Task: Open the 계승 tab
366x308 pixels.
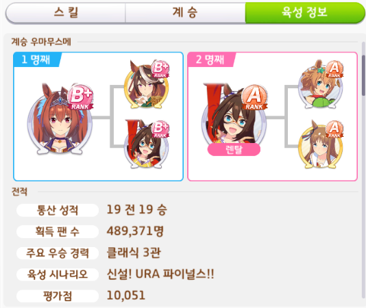Action: point(185,12)
